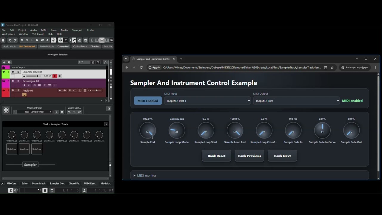
Task: Click Control Room Disabled status
Action: tap(86, 46)
